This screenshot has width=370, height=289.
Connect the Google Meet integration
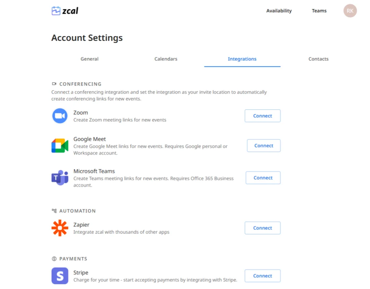point(264,146)
